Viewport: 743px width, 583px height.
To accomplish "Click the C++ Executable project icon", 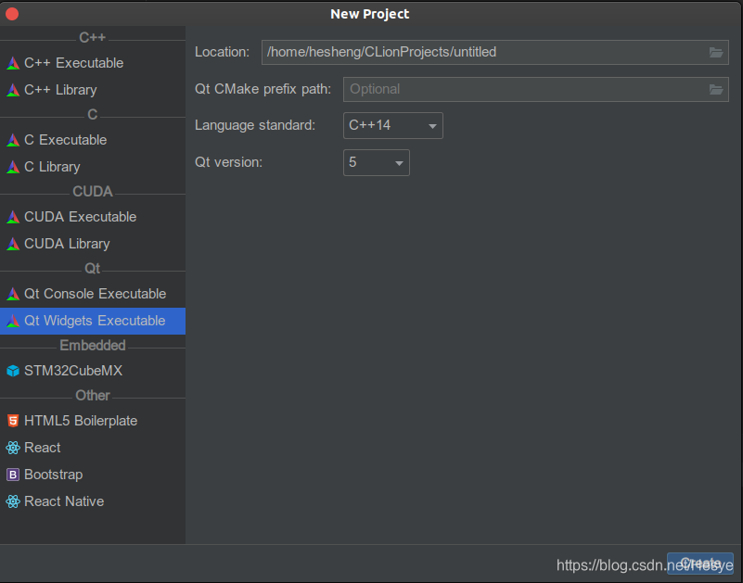I will 13,63.
